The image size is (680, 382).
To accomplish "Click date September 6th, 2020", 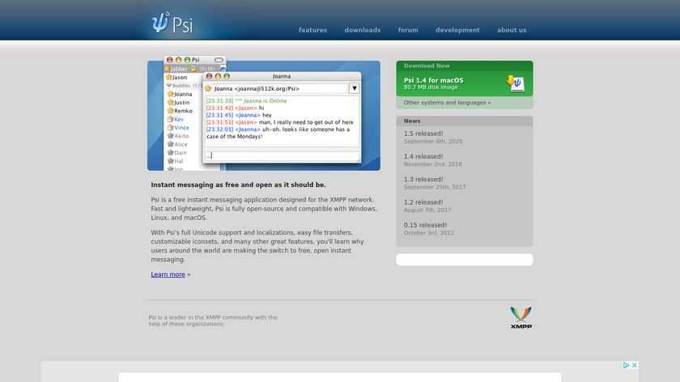I will click(x=433, y=142).
